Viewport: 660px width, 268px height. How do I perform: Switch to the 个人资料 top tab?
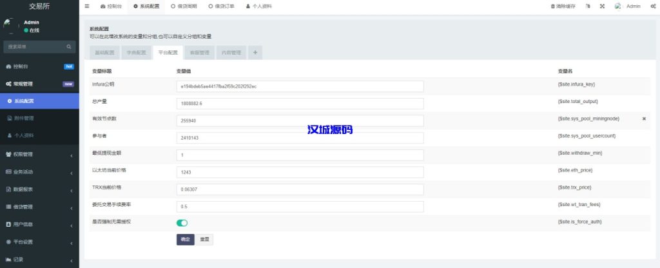[x=259, y=6]
